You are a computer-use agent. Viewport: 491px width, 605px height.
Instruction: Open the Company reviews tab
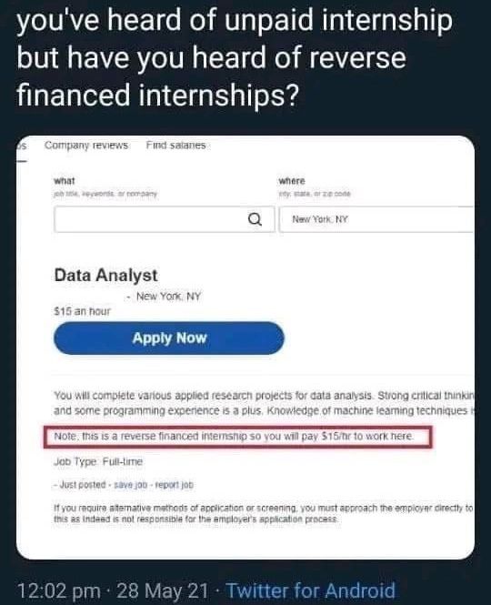tap(86, 146)
